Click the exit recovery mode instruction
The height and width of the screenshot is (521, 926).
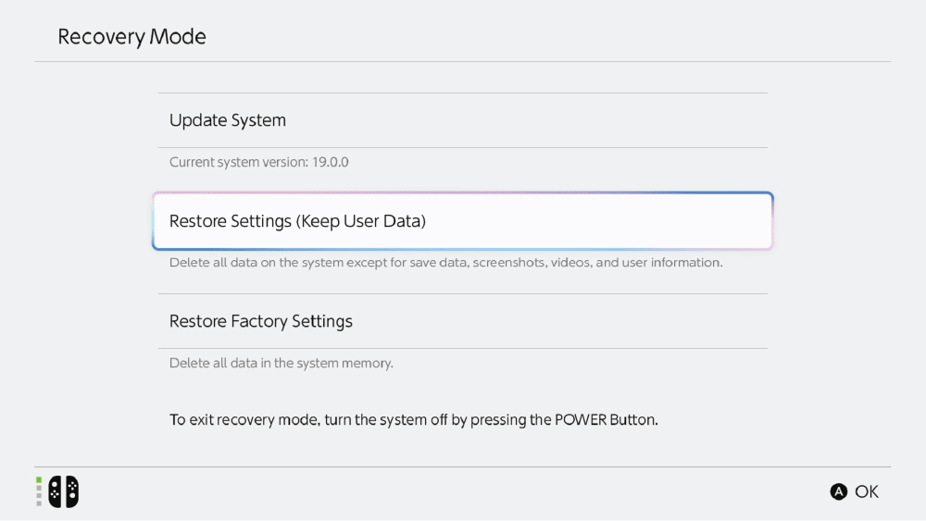pos(413,419)
